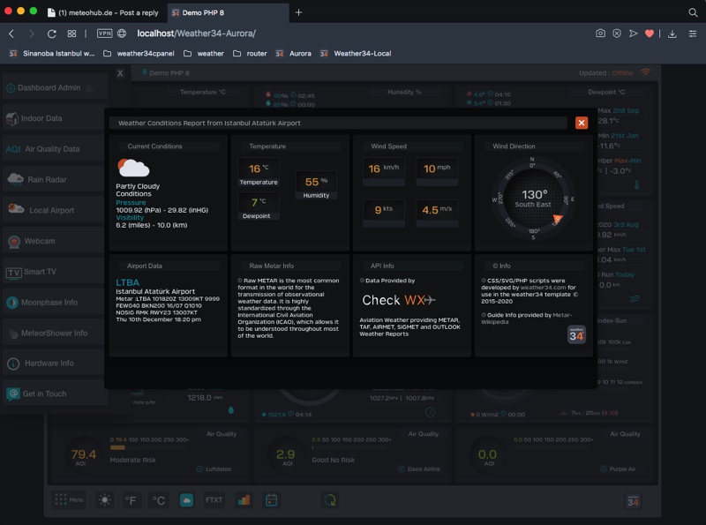The image size is (706, 525).
Task: Open Hardware Info in the sidebar
Action: [x=55, y=364]
